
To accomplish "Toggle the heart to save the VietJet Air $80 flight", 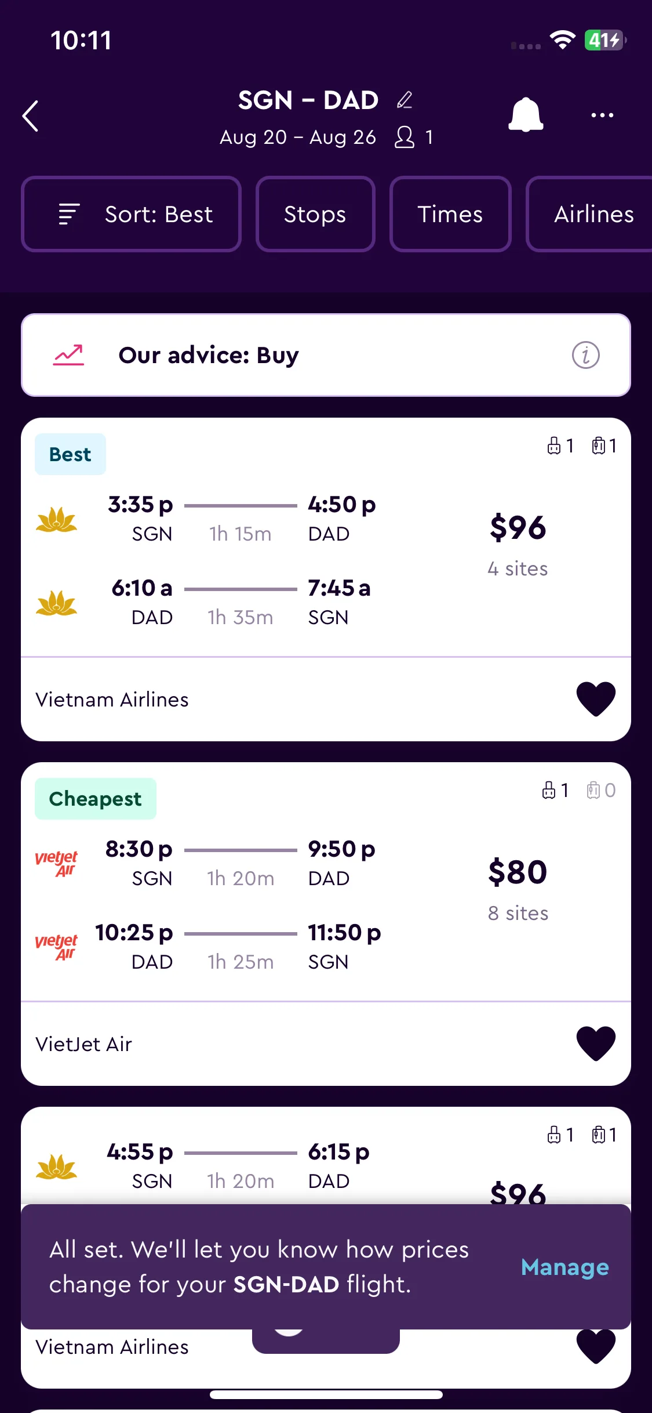I will pyautogui.click(x=596, y=1044).
